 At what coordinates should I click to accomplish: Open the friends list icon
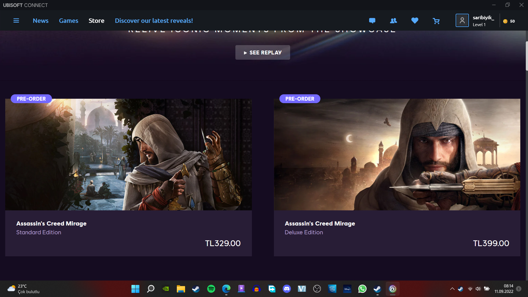point(394,21)
